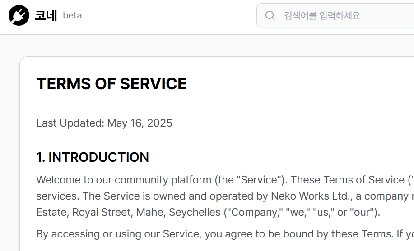This screenshot has width=414, height=251.
Task: Click the plug logo icon in header
Action: [19, 15]
